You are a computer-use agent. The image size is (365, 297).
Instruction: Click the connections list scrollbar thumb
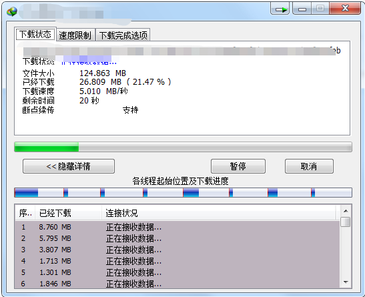(346, 222)
